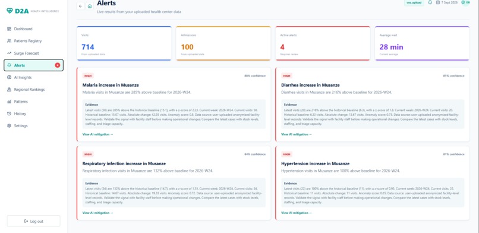Click the 85% confidence label

(x=453, y=75)
